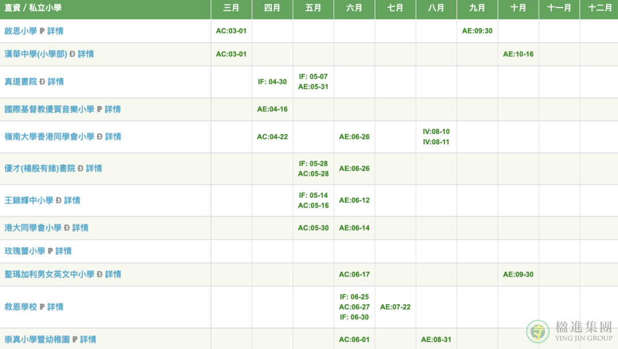Click the D icon next to 真道書院
This screenshot has height=349, width=618.
42,82
